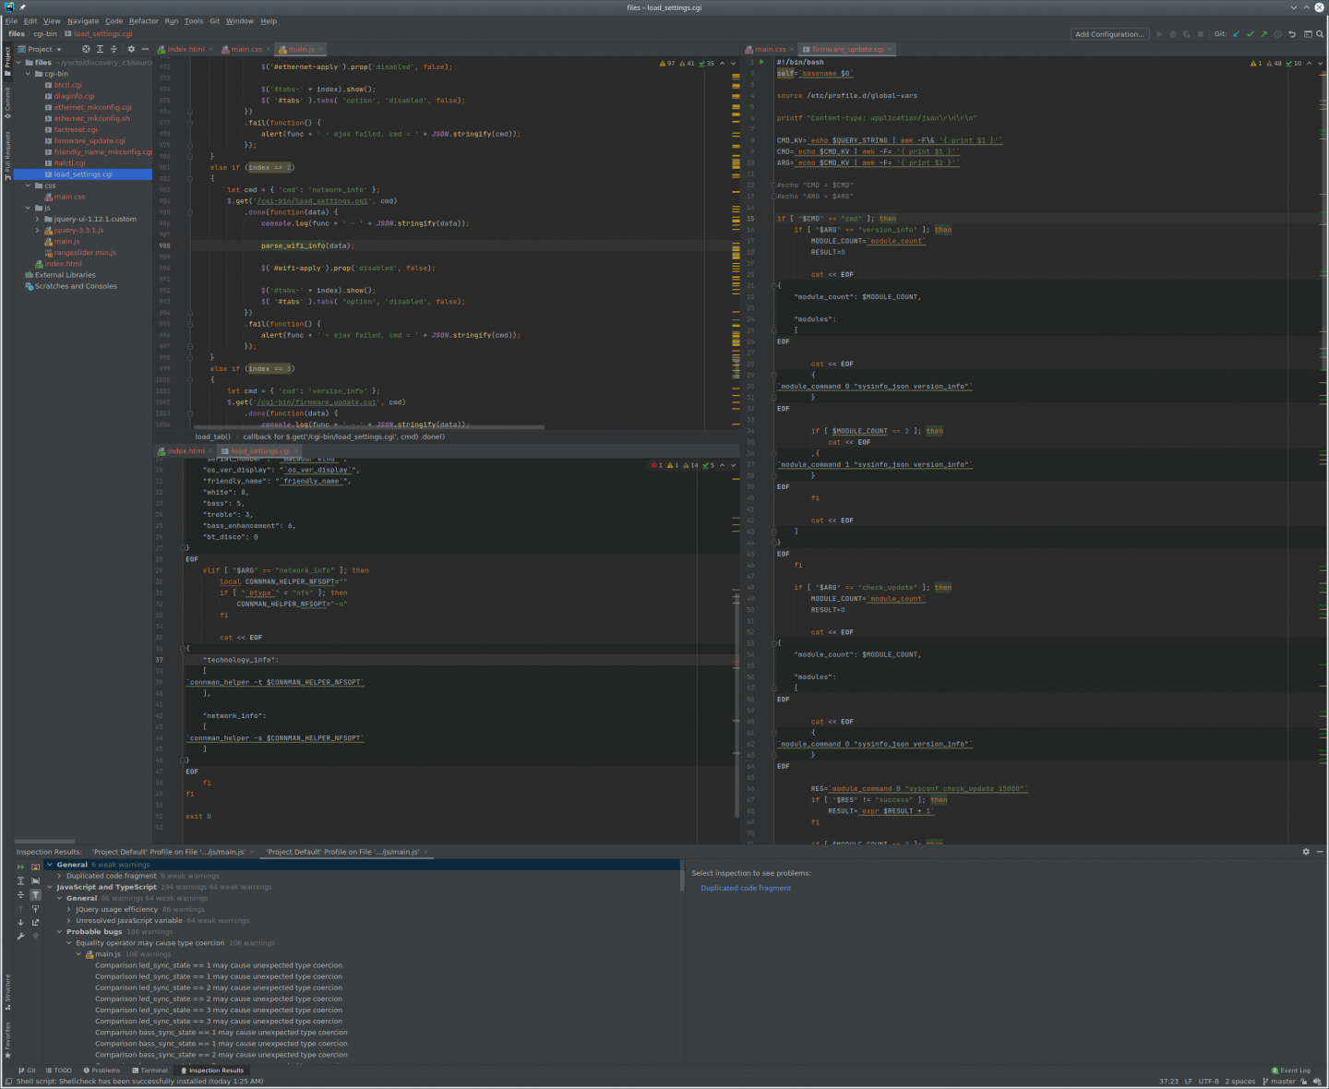Switch to firmware_update.cgi editor tab
The width and height of the screenshot is (1329, 1089).
coord(848,49)
